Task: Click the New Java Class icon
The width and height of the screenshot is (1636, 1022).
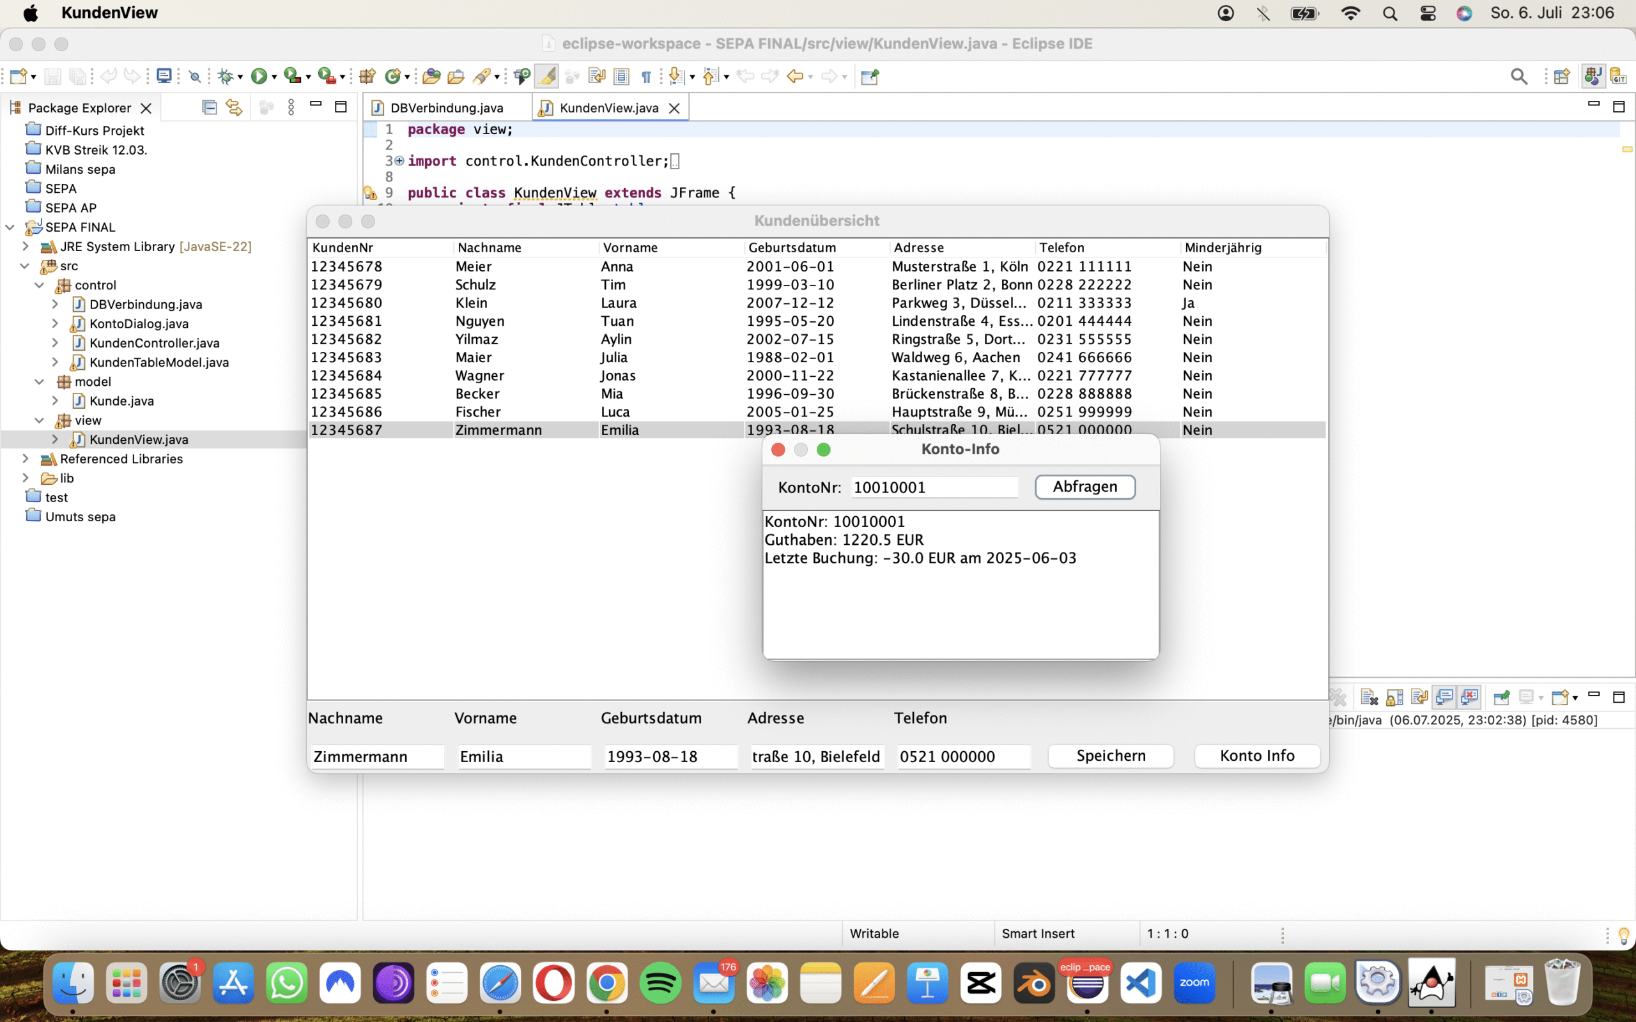Action: click(x=393, y=77)
